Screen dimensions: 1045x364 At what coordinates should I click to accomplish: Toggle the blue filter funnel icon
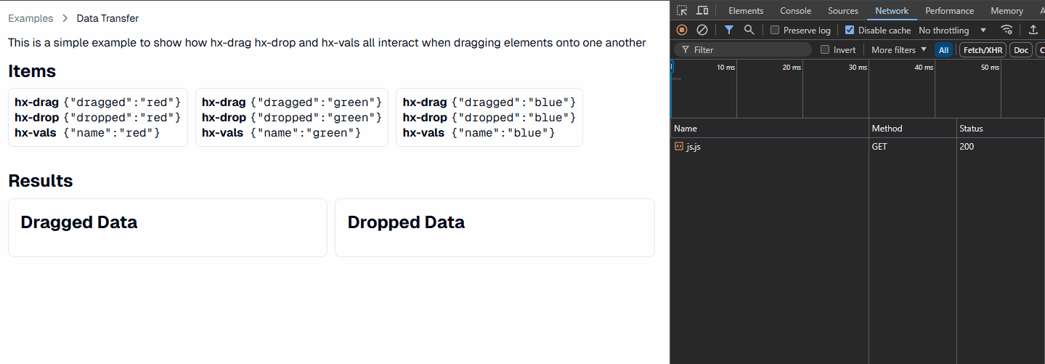(729, 30)
